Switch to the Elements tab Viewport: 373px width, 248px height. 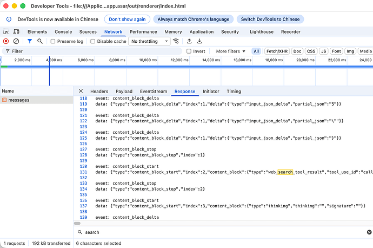click(x=37, y=32)
